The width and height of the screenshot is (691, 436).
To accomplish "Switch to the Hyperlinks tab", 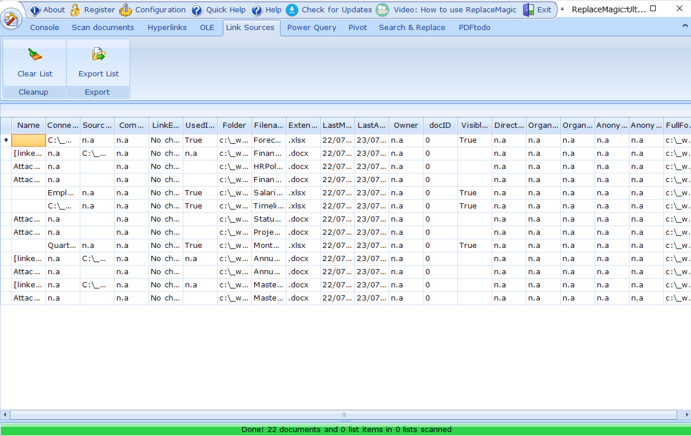I will tap(167, 27).
